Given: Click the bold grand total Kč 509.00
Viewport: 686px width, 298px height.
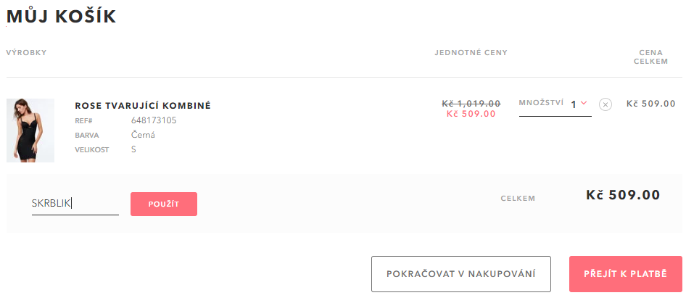Looking at the screenshot, I should (623, 195).
